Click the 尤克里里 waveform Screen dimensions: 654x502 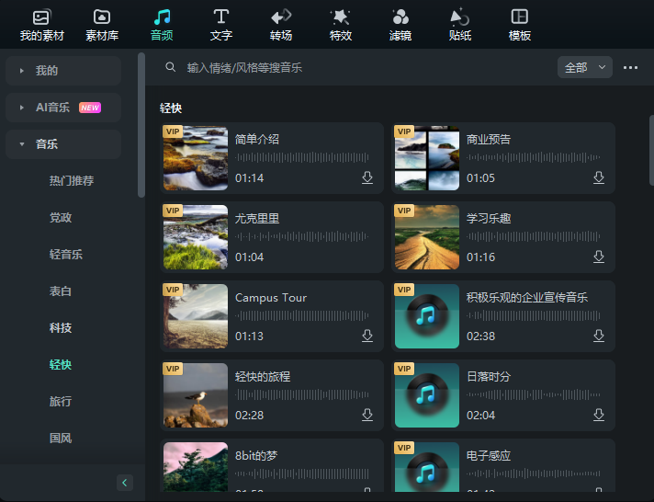tap(302, 236)
